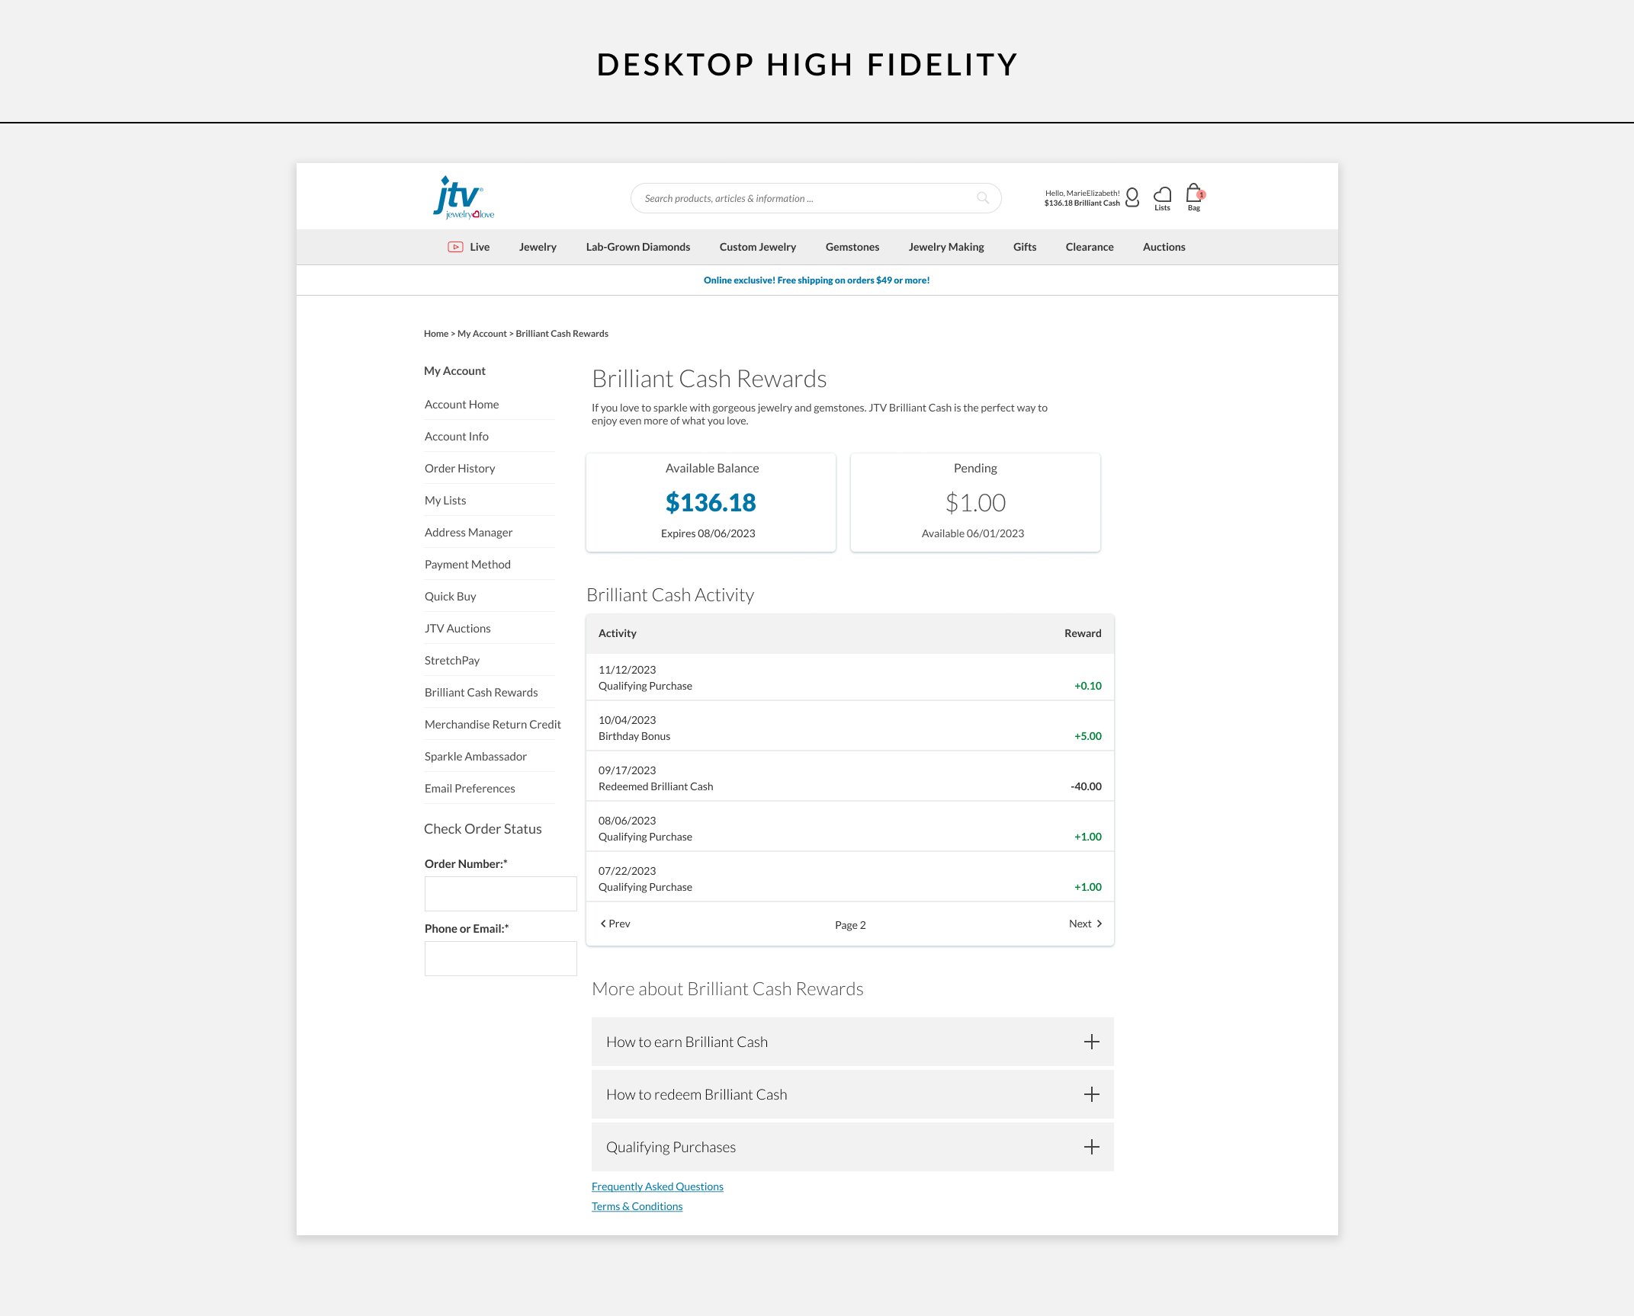Click the My Account sidebar heading
Image resolution: width=1634 pixels, height=1316 pixels.
(454, 371)
